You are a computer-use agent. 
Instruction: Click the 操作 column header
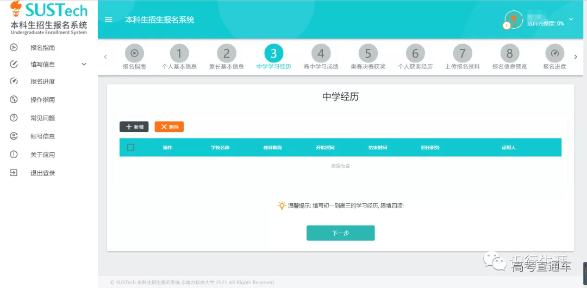coord(167,148)
